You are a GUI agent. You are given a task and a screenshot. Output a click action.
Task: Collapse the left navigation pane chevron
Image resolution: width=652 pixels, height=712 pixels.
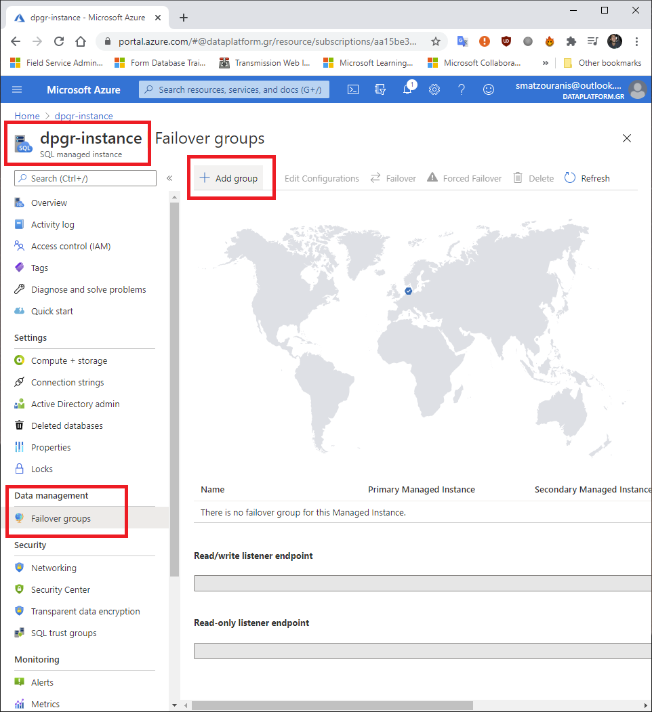tap(169, 178)
